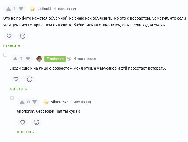188x142 pixels.
Task: Upvote viktor85vn's comment
Action: 22,102
